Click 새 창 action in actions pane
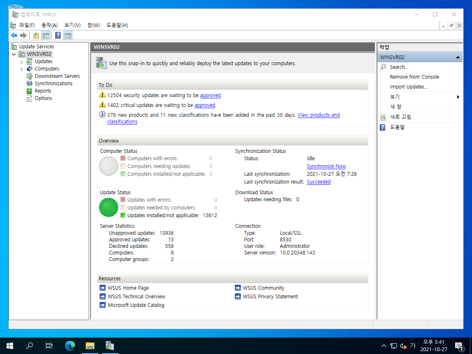472x354 pixels. coord(396,107)
